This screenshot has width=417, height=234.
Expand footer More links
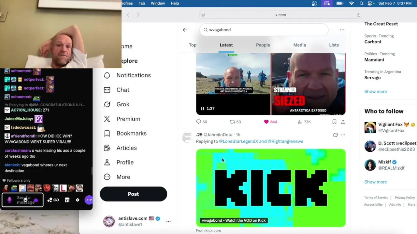[412, 205]
